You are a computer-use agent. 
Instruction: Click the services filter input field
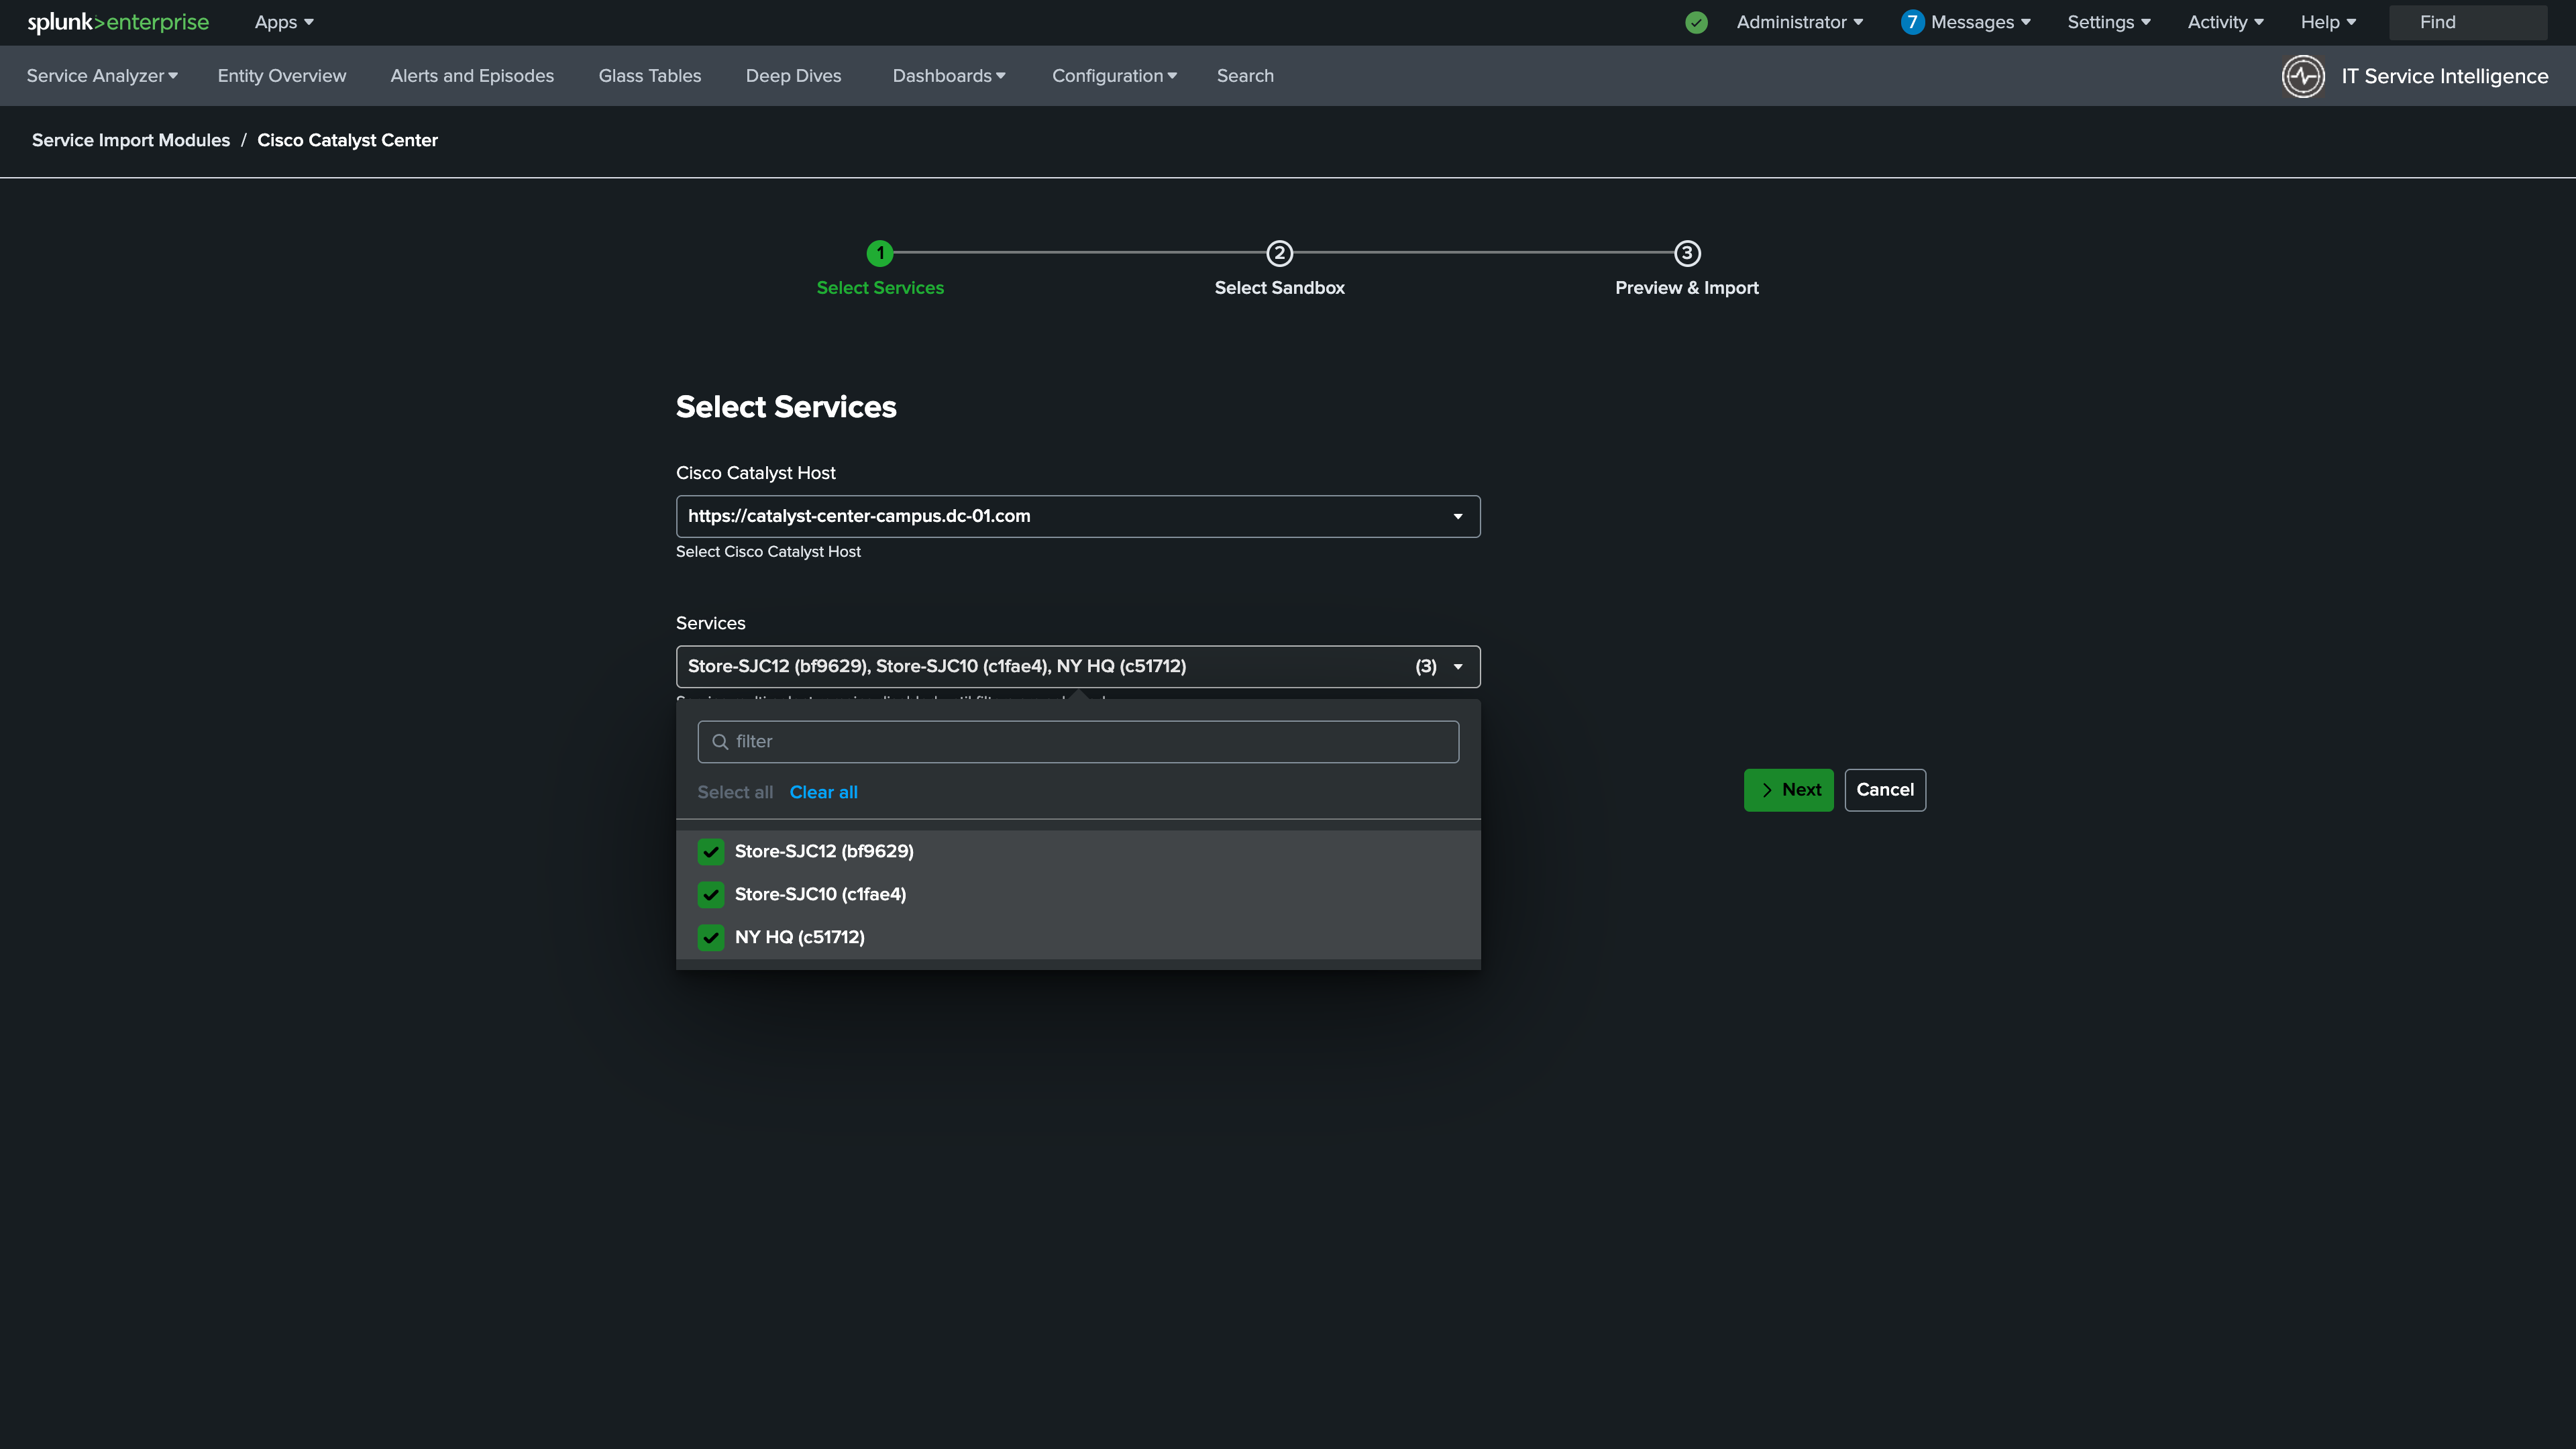[x=1078, y=742]
